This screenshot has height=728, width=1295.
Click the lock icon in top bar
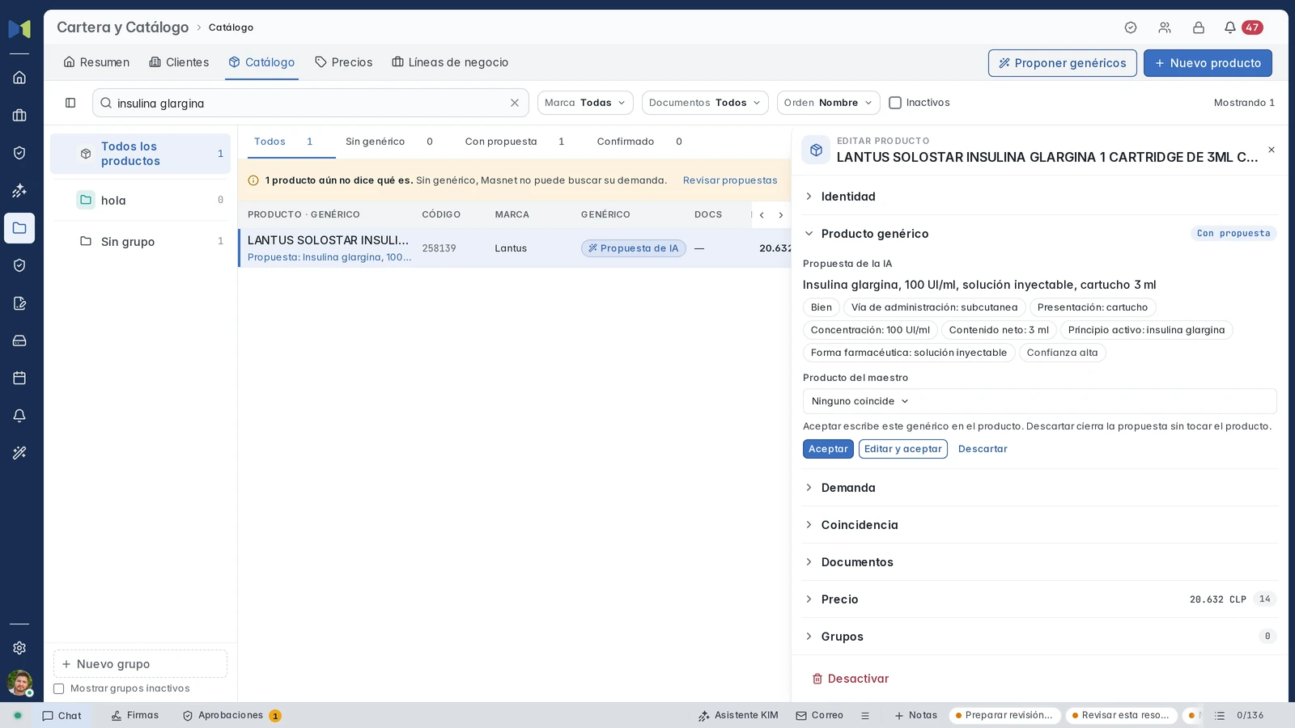pyautogui.click(x=1198, y=28)
